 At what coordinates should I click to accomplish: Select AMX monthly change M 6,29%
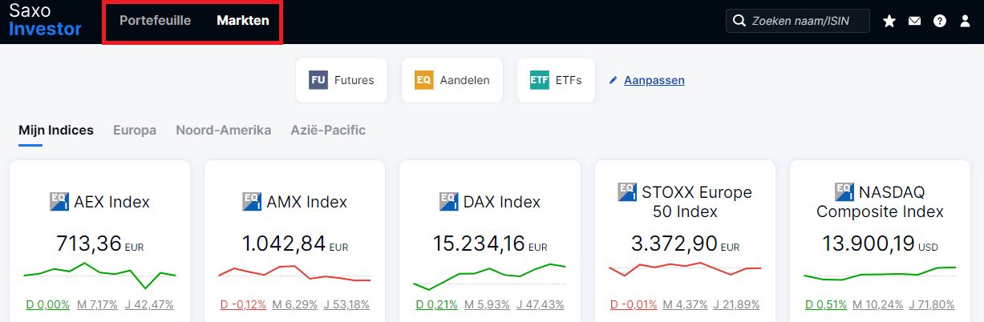click(293, 304)
